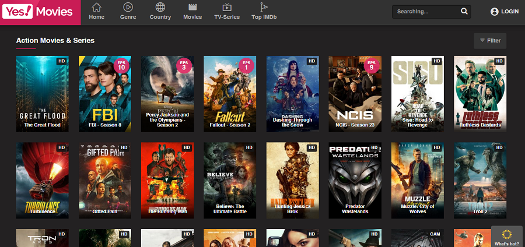Screen dimensions: 525x247
Task: Click the Top IMDb flag icon
Action: (264, 6)
